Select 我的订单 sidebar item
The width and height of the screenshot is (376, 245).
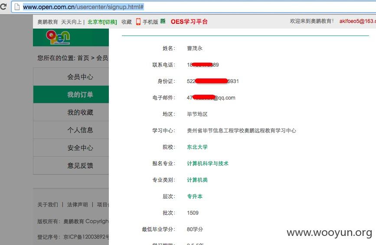pyautogui.click(x=71, y=94)
